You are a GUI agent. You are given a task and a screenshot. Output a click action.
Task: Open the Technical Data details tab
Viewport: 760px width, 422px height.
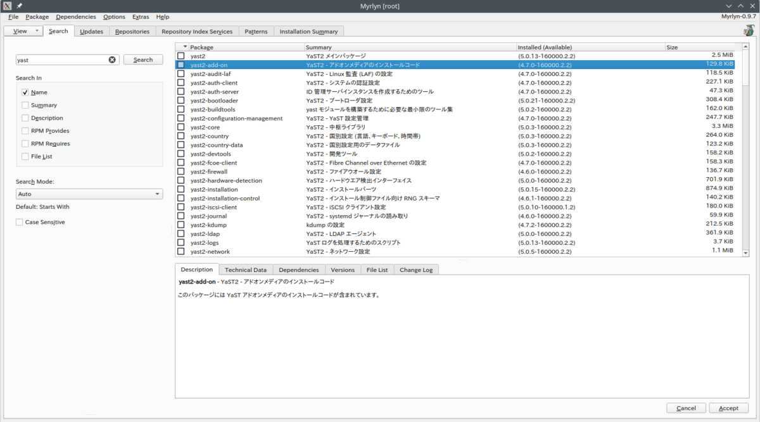[246, 270]
